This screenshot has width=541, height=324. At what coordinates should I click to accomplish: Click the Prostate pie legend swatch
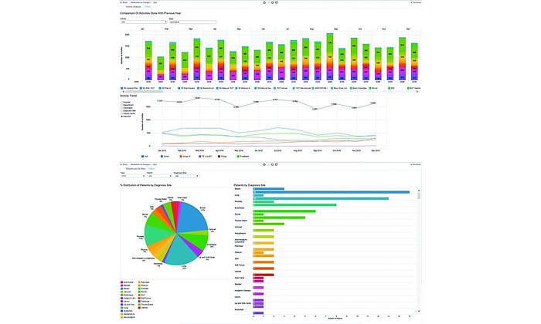[x=139, y=289]
